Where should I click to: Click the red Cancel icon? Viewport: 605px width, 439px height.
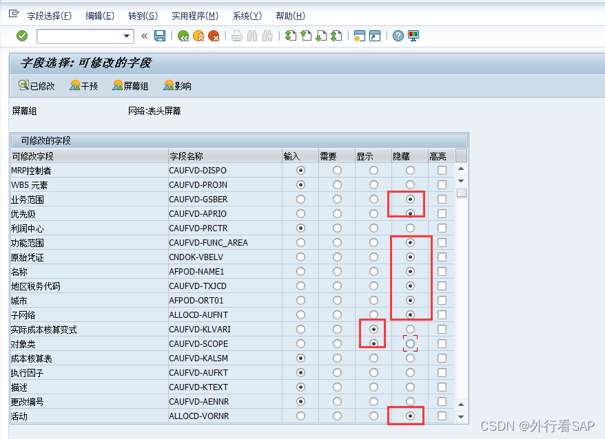click(214, 36)
